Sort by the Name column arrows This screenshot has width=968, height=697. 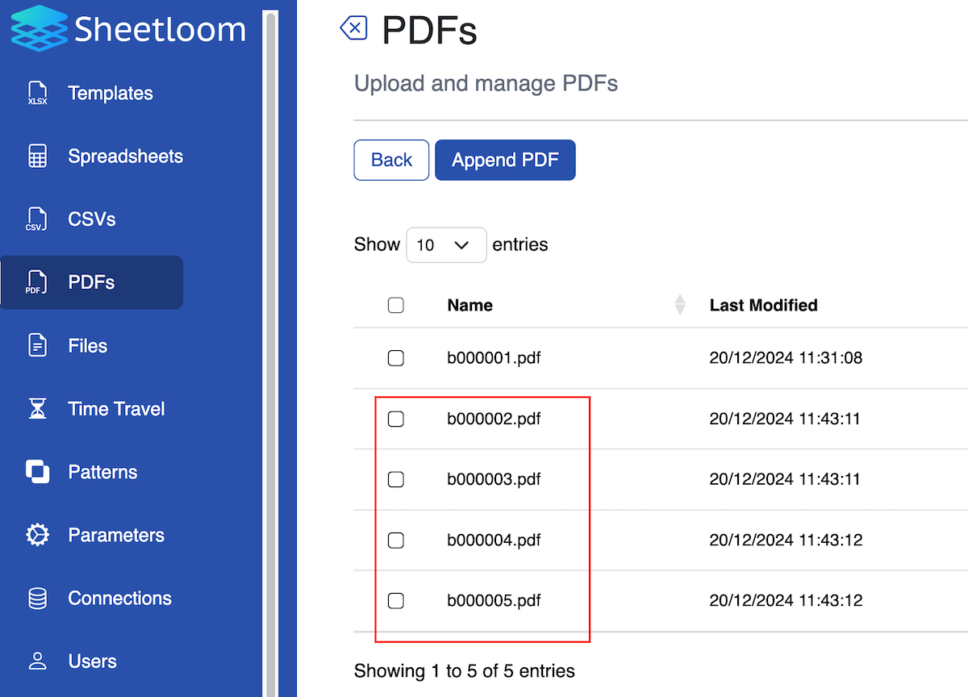click(680, 305)
